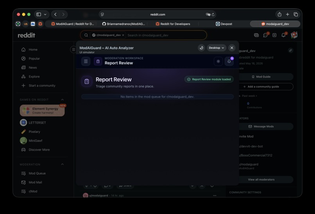Go back with the browser back arrow
The width and height of the screenshot is (315, 214).
point(55,14)
